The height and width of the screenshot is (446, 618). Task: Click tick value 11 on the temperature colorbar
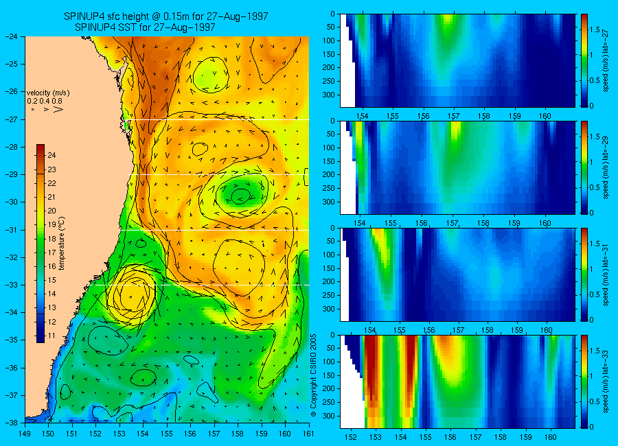click(51, 336)
